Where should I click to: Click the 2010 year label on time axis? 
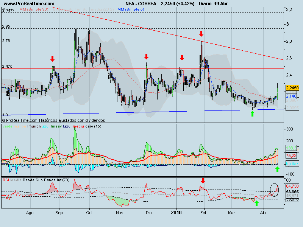[x=176, y=213]
